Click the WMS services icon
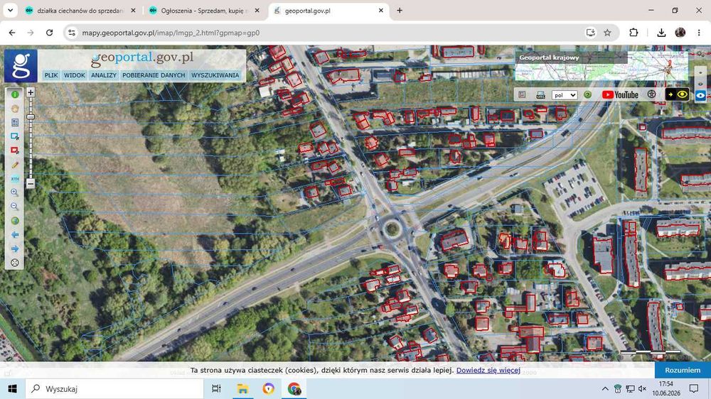Image resolution: width=711 pixels, height=399 pixels. 540,94
